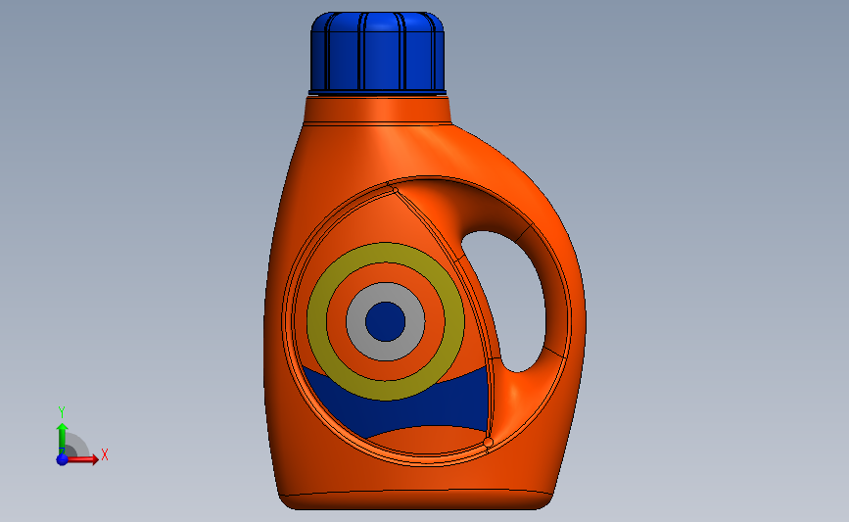849x522 pixels.
Task: Click the green Y axis arrow
Action: coord(63,439)
